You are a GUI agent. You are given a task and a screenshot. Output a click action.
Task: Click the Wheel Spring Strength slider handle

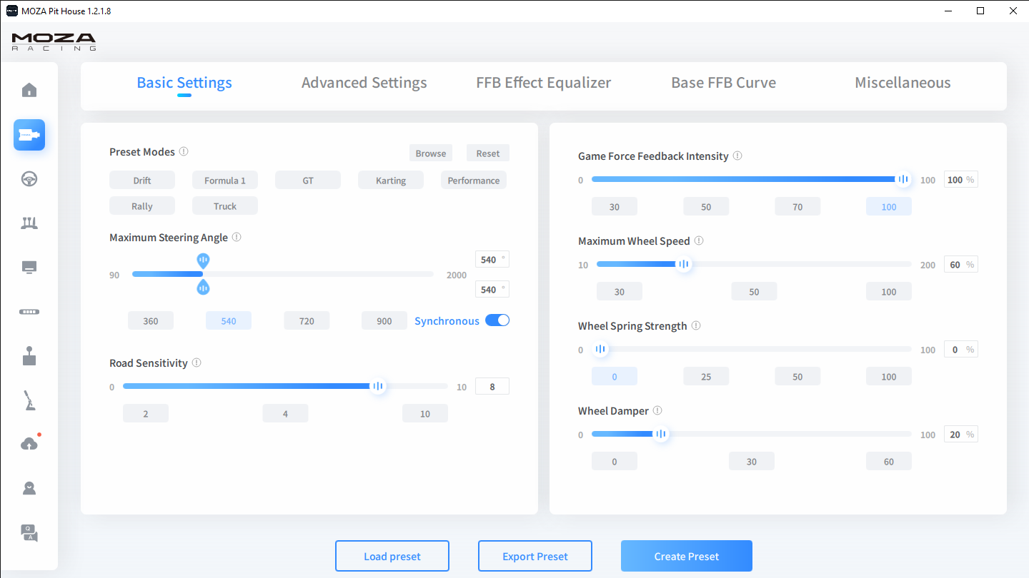pos(600,349)
